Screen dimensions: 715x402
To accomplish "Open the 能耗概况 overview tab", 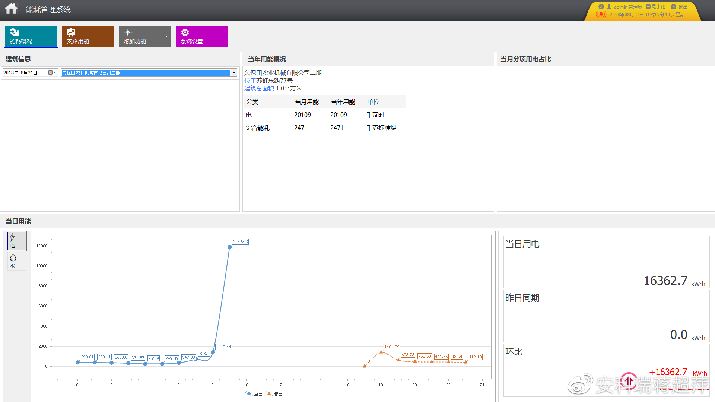I will [31, 36].
